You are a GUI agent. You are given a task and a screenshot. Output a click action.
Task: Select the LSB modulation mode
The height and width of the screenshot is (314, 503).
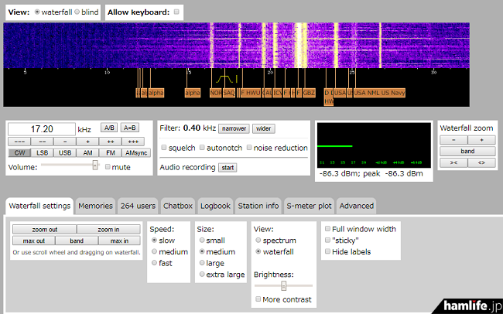(x=43, y=152)
